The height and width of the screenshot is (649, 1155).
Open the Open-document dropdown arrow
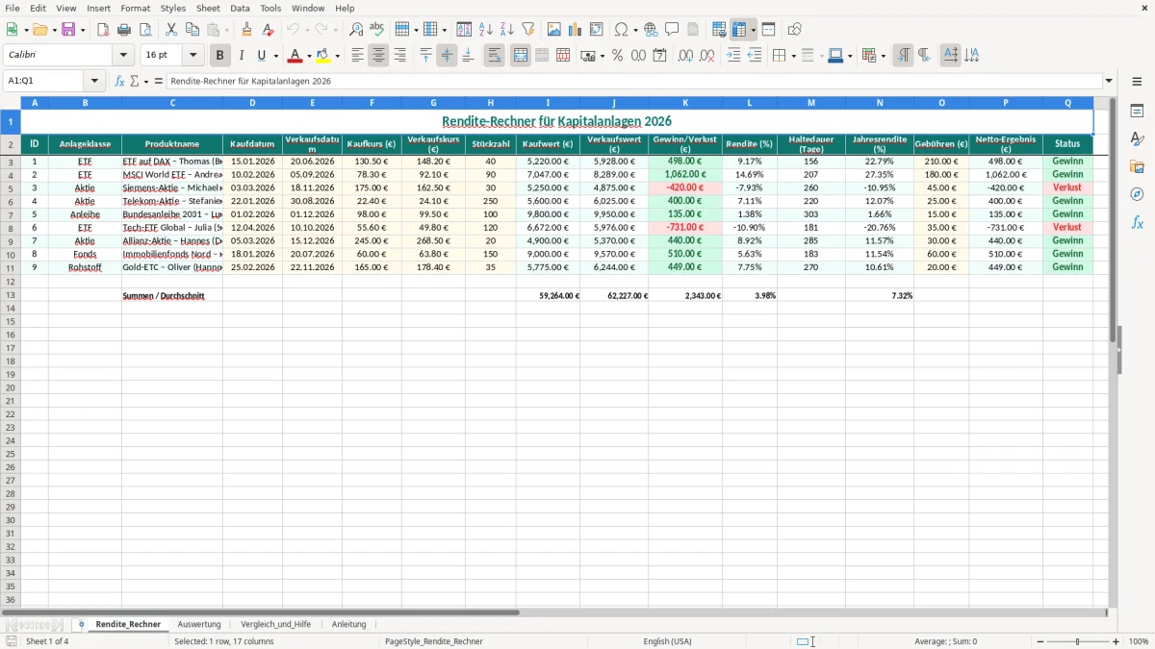(54, 30)
